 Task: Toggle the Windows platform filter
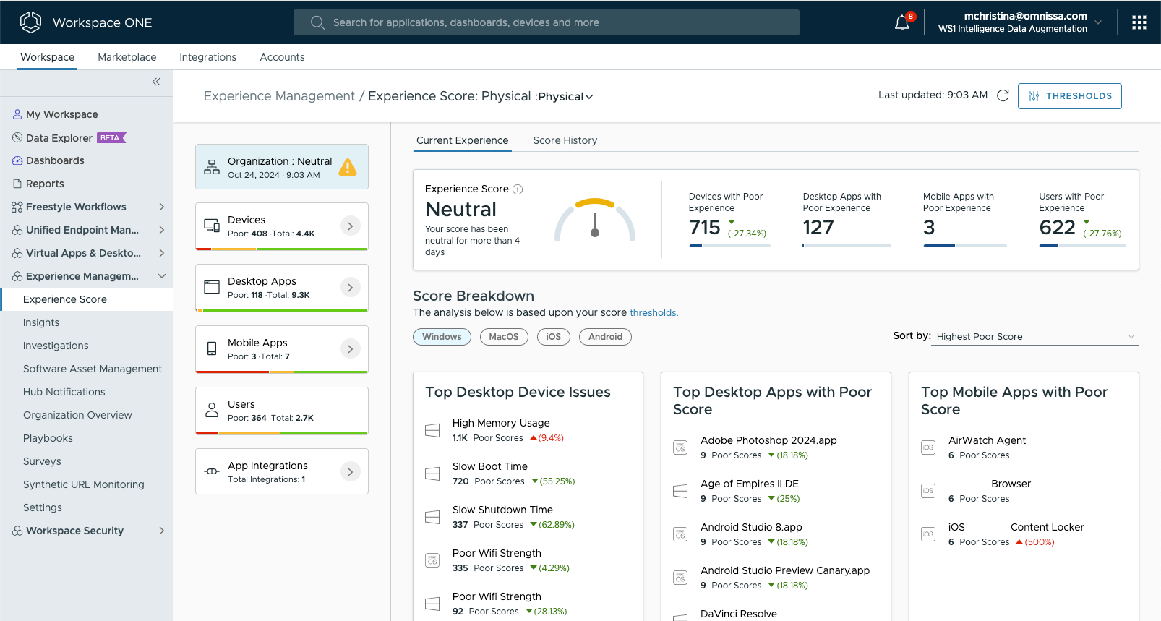[442, 337]
